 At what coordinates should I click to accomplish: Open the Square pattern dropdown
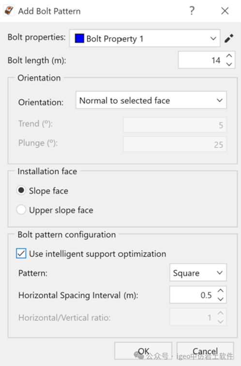click(198, 273)
